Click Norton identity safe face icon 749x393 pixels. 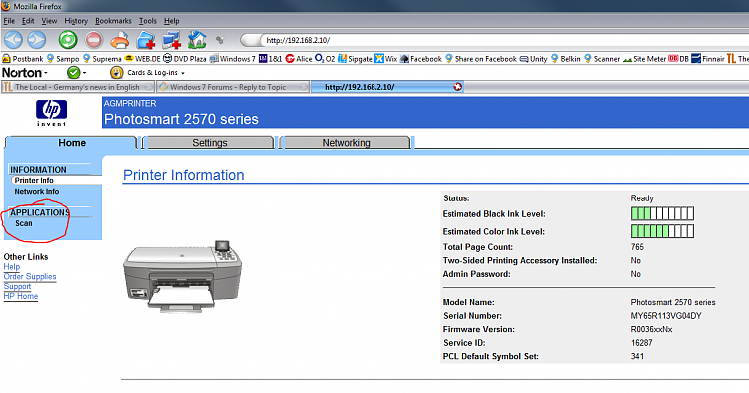click(x=116, y=73)
